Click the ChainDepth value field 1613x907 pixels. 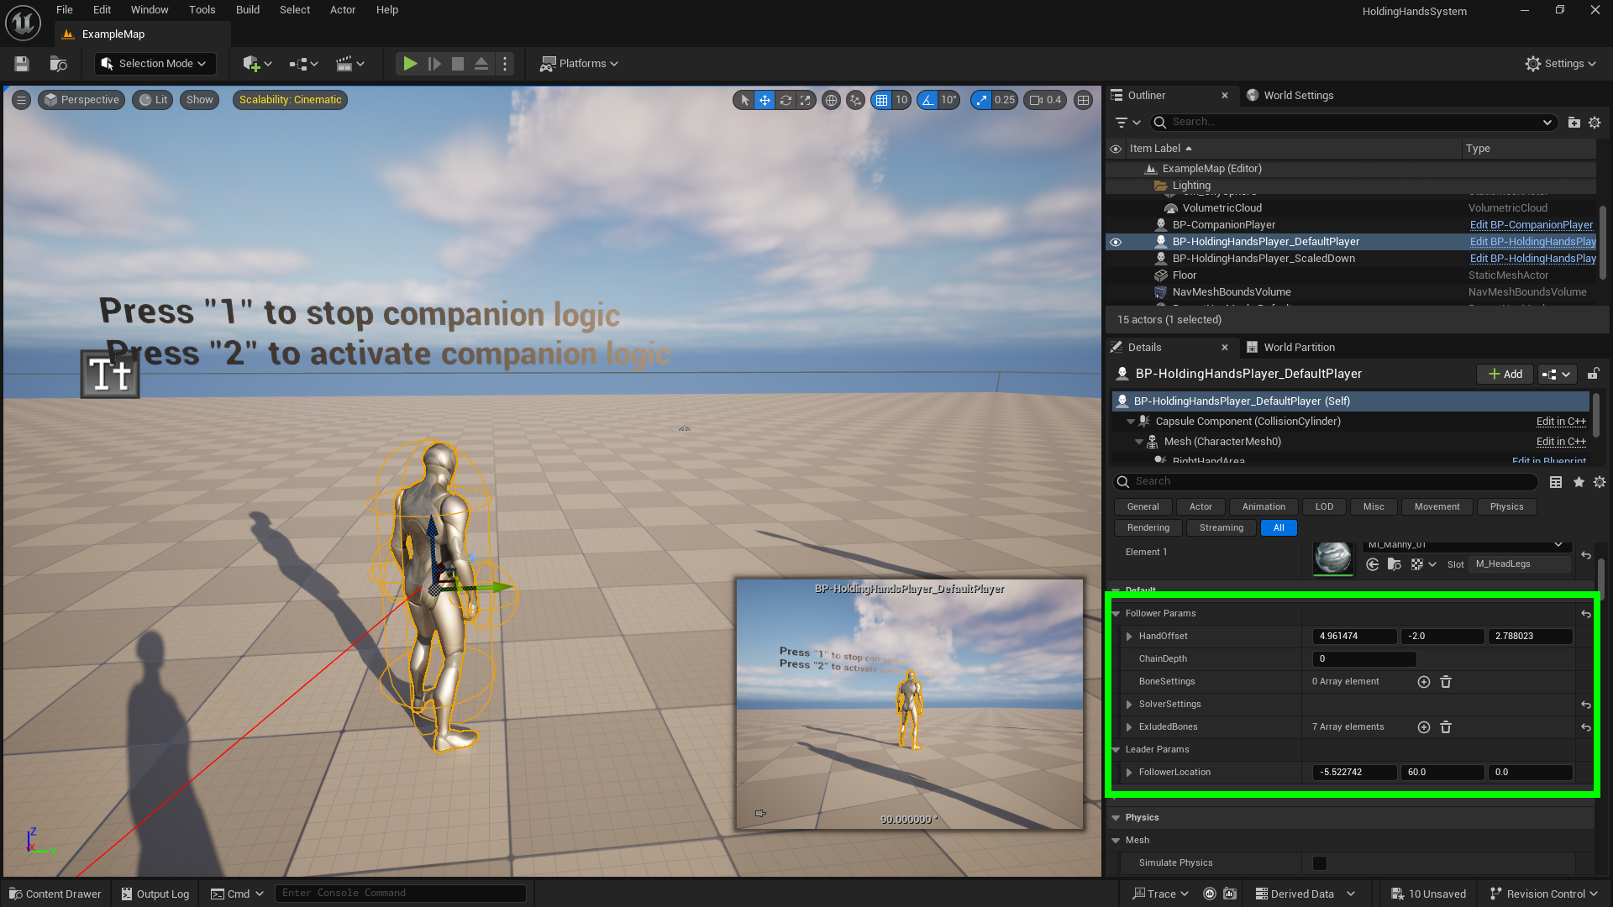[x=1363, y=659]
